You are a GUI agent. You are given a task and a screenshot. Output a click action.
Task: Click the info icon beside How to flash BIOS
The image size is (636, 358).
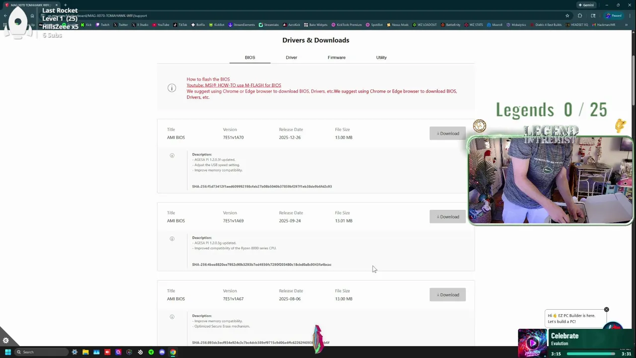tap(172, 88)
